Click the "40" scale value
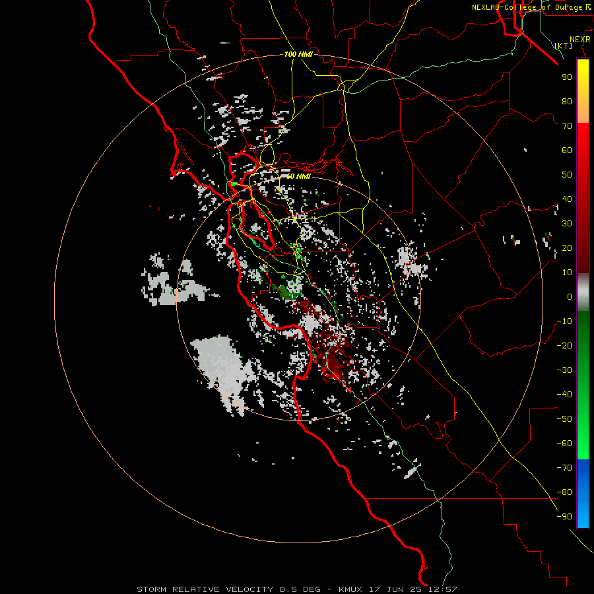The height and width of the screenshot is (594, 594). tap(567, 199)
